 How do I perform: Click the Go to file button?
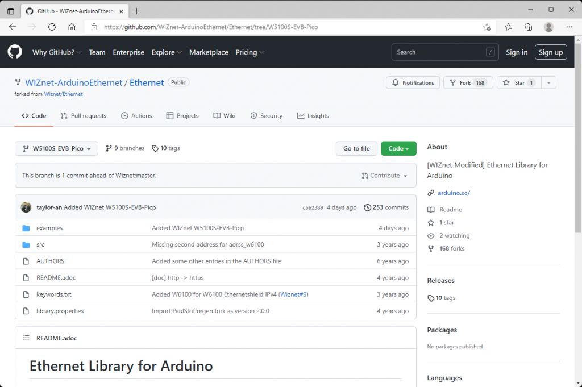click(x=356, y=148)
